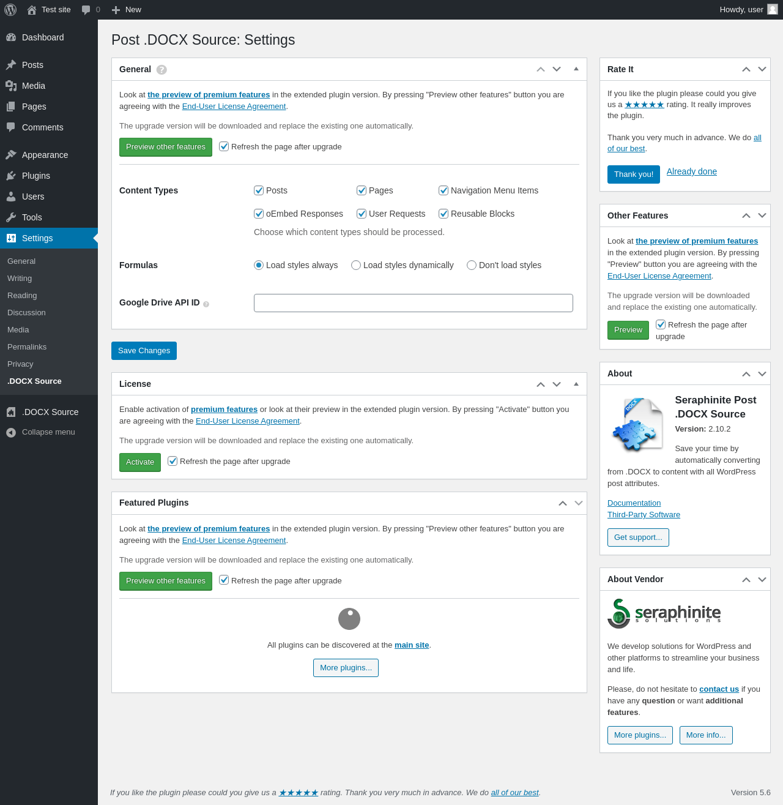The image size is (783, 805).
Task: Open the user avatar in admin bar
Action: [773, 9]
